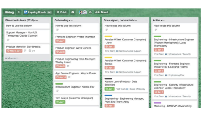Click description icon on Wesley Izzard card
Viewport: 202px width, 121px height.
tap(68, 66)
